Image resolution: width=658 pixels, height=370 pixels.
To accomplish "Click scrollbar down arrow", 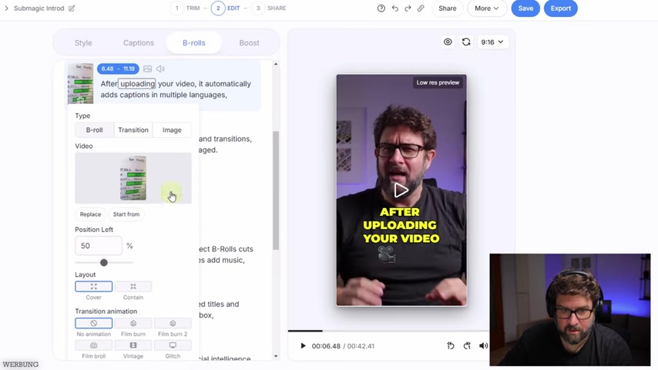I will [x=276, y=356].
